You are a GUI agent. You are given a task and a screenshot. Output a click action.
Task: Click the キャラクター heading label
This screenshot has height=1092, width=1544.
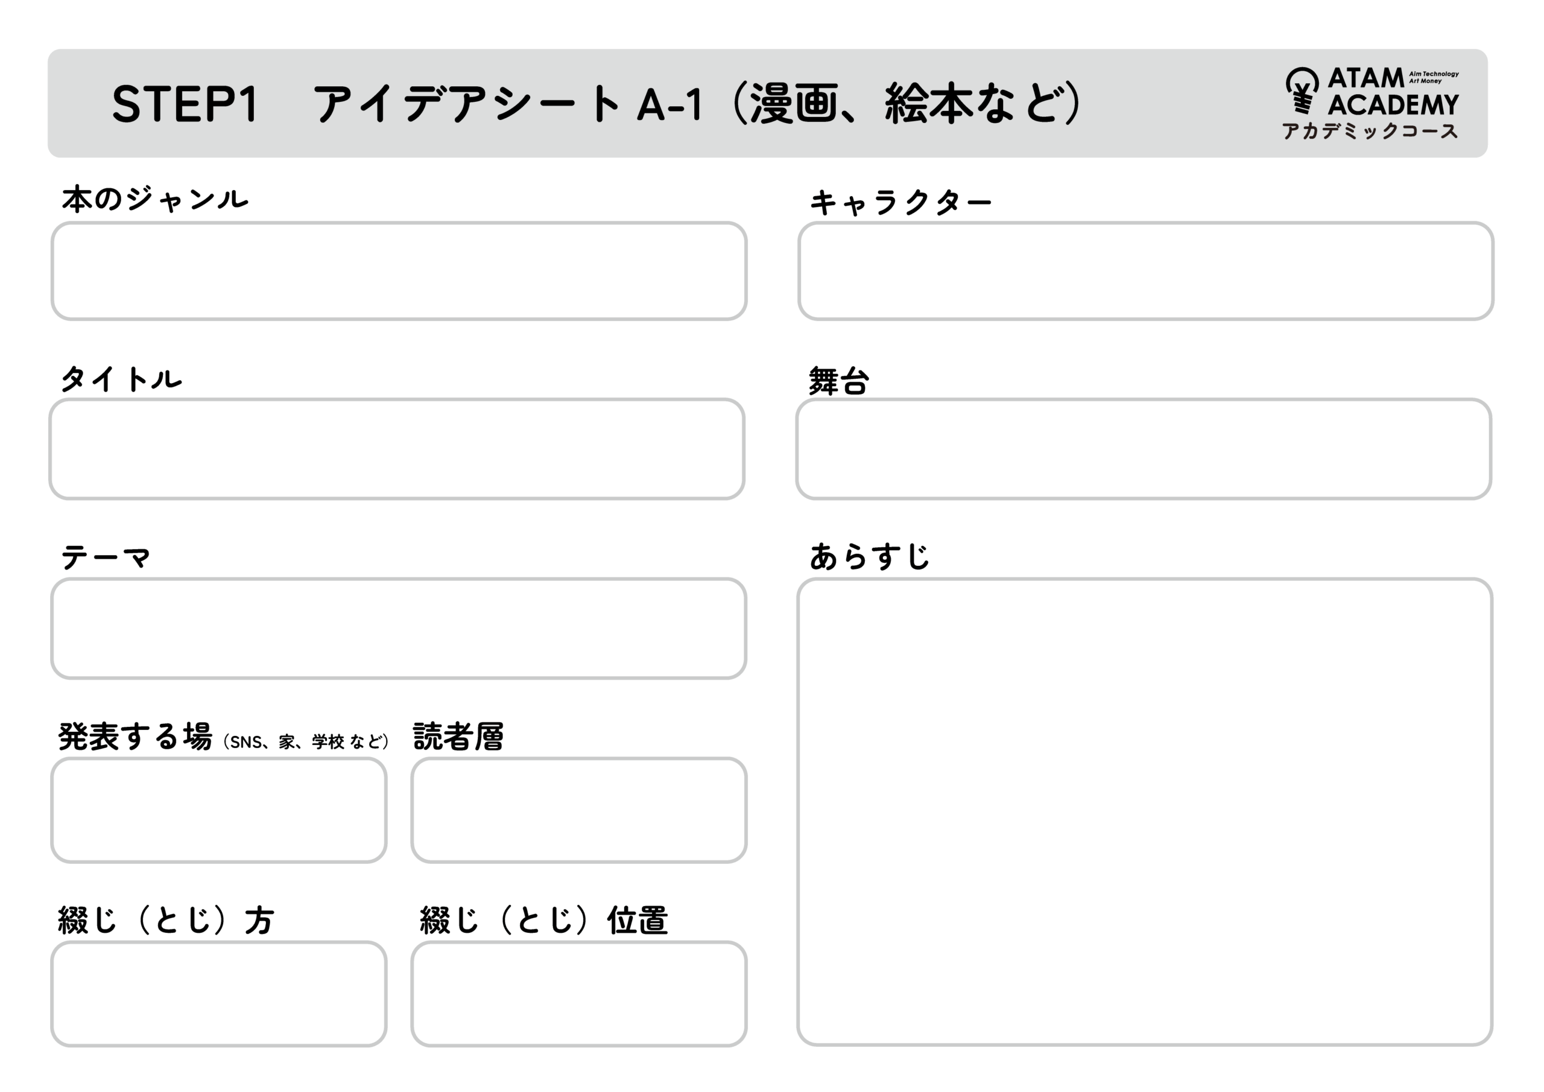pos(900,203)
